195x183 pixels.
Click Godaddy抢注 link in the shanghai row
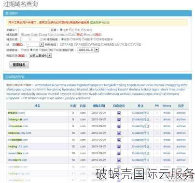(140, 119)
